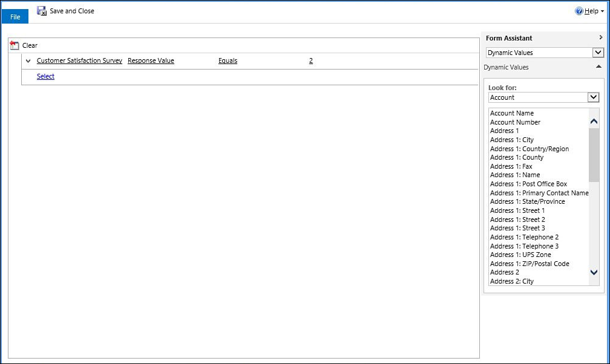Image resolution: width=610 pixels, height=364 pixels.
Task: Select Address 1: Street 1 item
Action: (x=517, y=210)
